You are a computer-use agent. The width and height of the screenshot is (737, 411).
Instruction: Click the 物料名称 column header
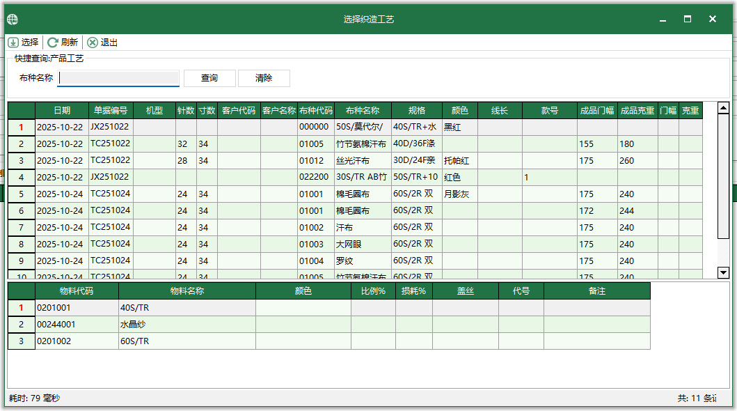click(188, 291)
